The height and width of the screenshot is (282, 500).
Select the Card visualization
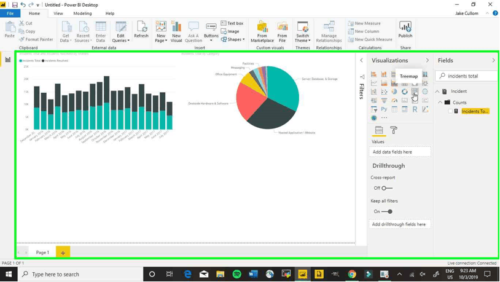(405, 101)
